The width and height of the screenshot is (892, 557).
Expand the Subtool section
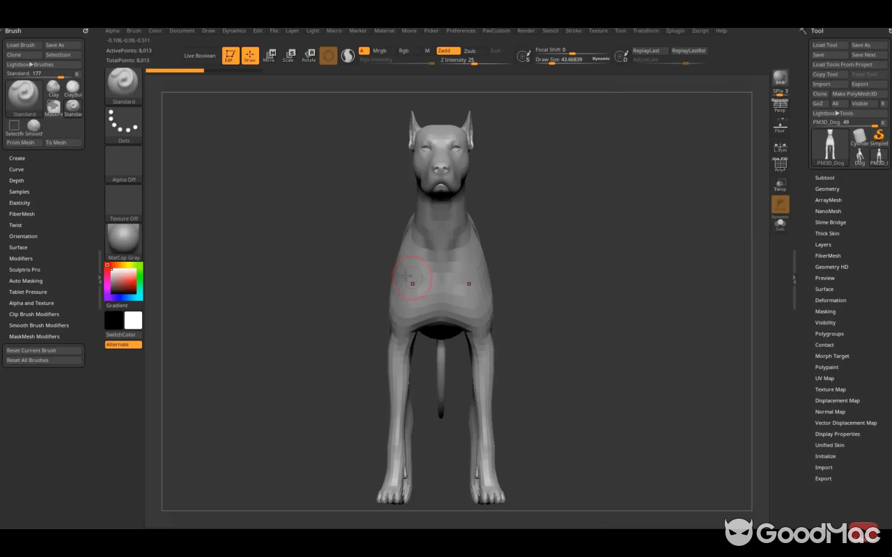click(x=824, y=178)
